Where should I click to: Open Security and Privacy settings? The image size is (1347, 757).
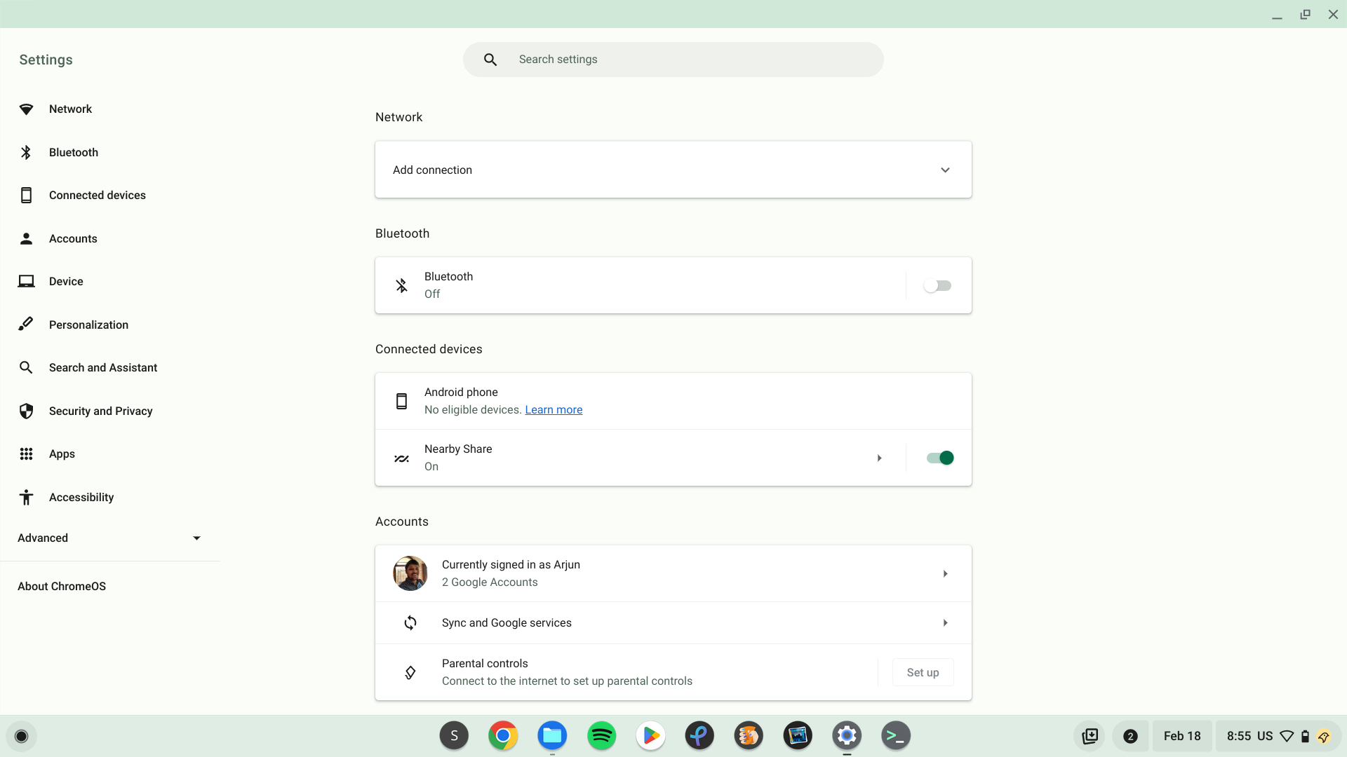point(100,411)
